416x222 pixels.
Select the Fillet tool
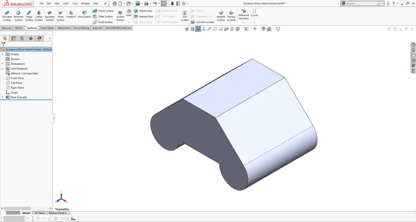tap(129, 13)
